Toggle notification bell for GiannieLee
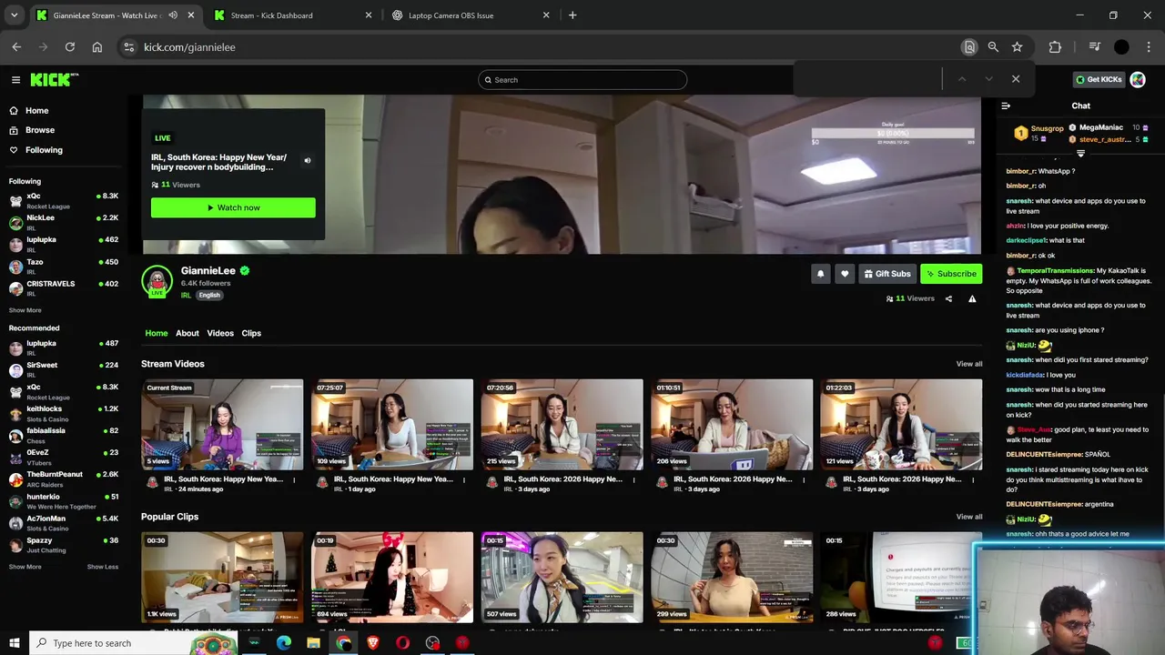The image size is (1165, 655). point(820,274)
